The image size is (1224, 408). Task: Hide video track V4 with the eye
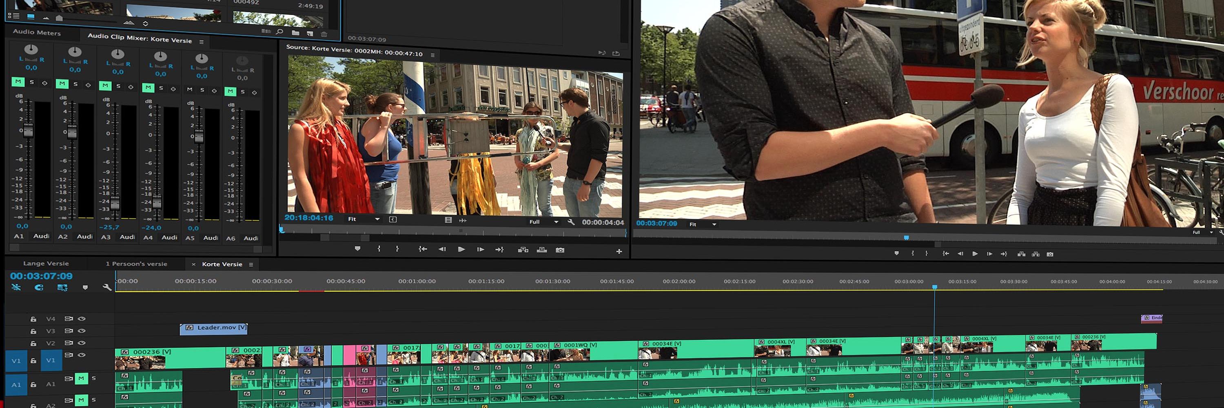82,319
